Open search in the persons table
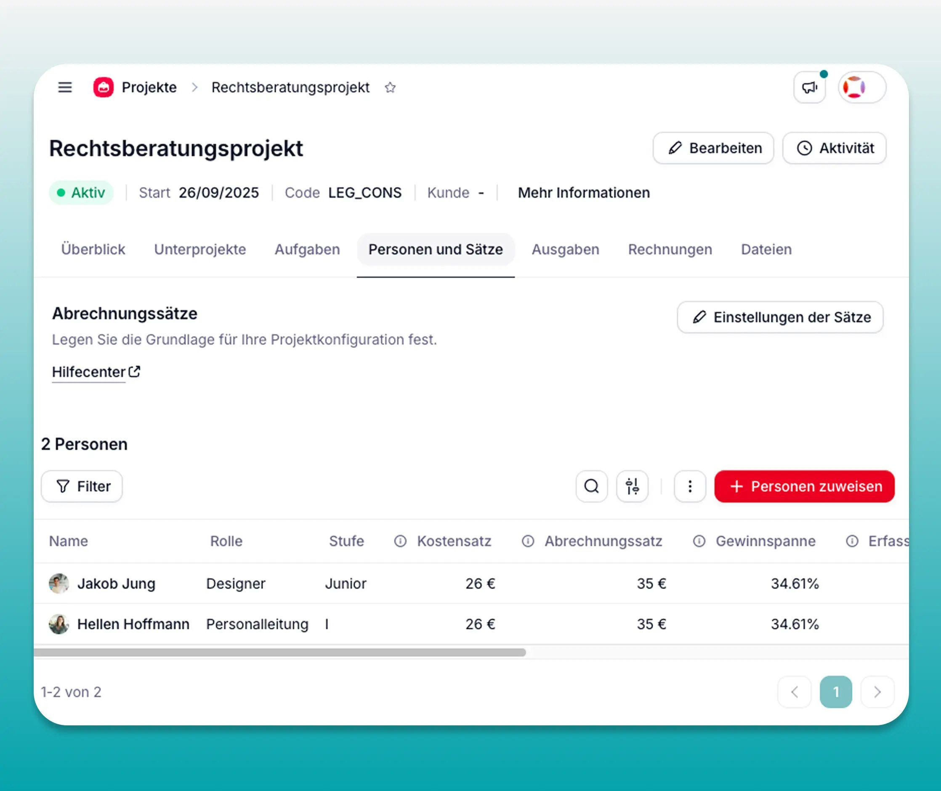 click(591, 486)
